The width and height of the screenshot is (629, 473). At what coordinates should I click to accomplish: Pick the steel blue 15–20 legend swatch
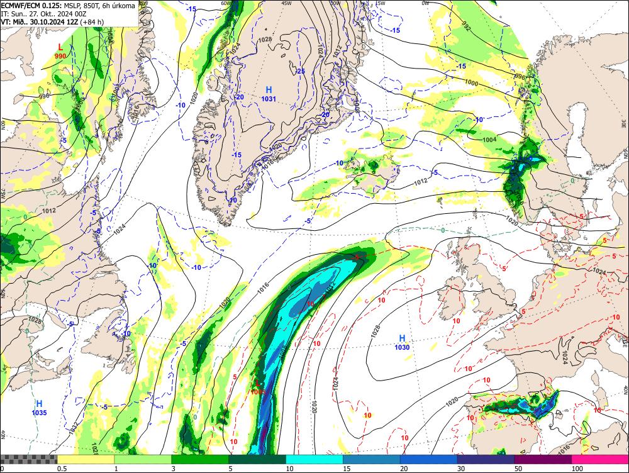pos(372,459)
